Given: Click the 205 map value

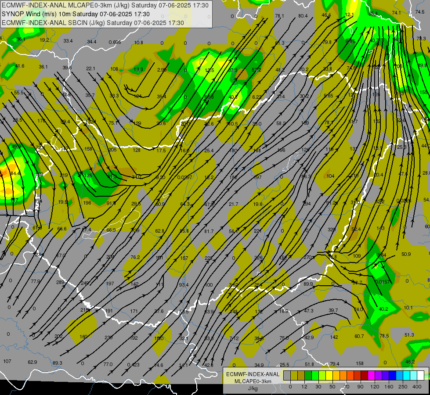Looking at the screenshot, I should (112, 150).
